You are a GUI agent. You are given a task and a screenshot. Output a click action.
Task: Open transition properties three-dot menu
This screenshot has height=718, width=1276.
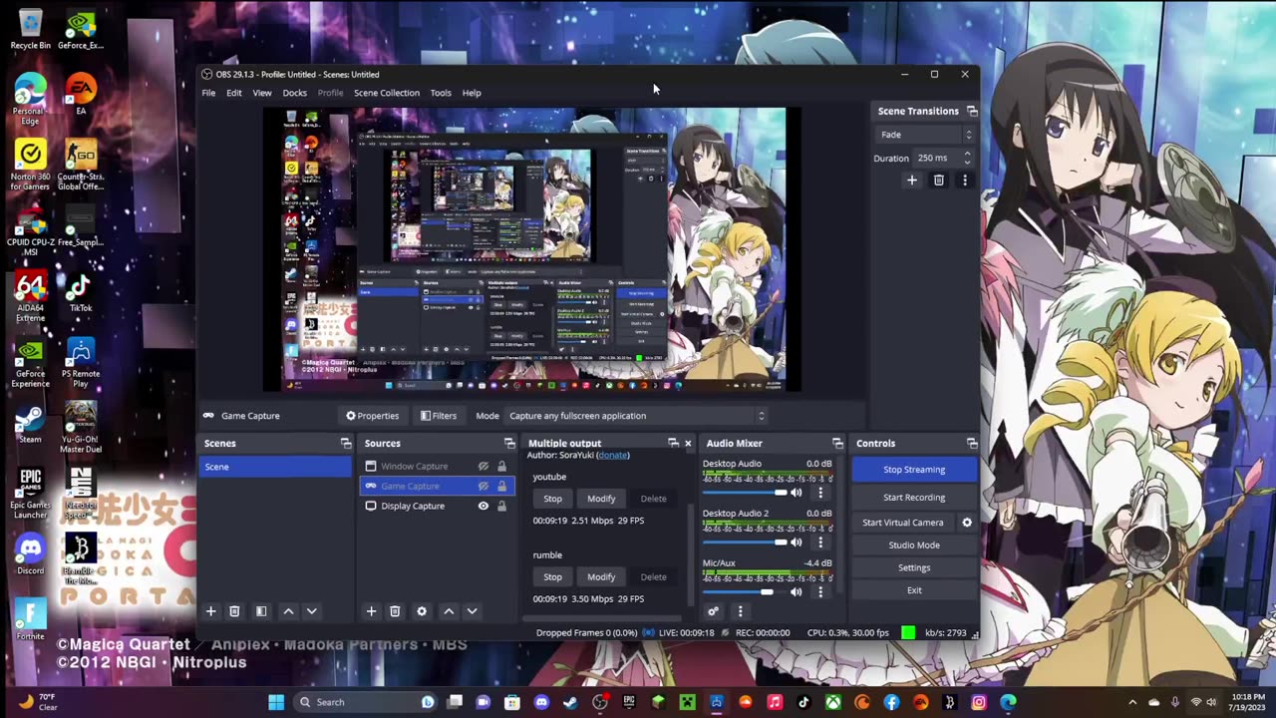[964, 180]
